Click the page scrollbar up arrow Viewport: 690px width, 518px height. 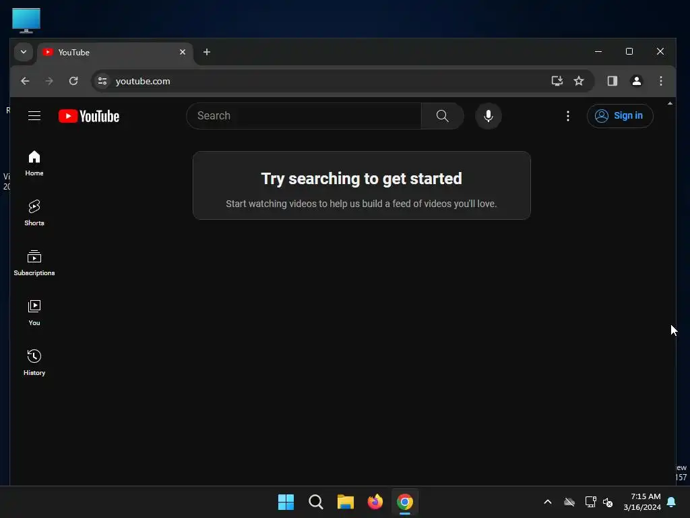click(670, 103)
